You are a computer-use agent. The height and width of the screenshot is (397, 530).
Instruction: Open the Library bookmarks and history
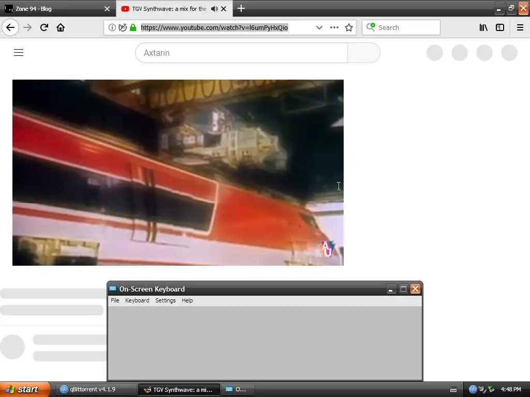(483, 27)
